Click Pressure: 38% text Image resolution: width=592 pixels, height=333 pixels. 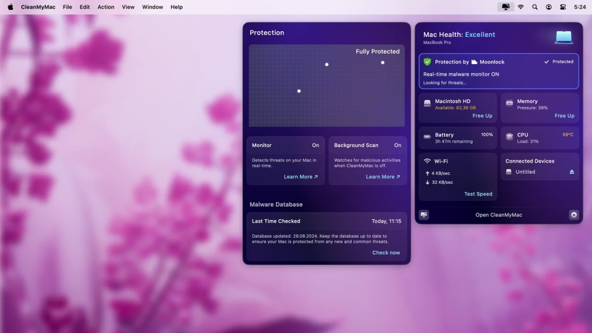(532, 108)
